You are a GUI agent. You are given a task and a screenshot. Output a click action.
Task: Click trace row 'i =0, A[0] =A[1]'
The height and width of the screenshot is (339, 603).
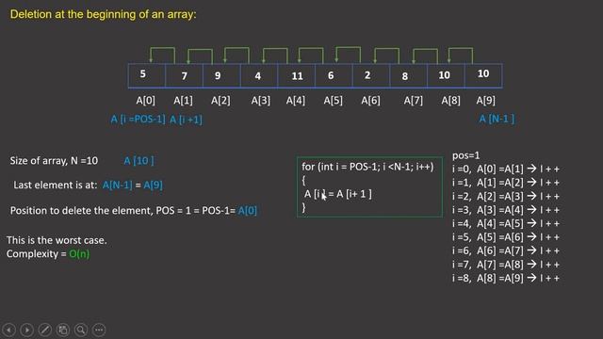click(506, 169)
